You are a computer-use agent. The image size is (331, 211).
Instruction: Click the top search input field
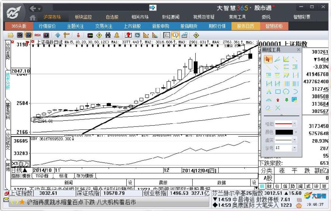(101, 8)
